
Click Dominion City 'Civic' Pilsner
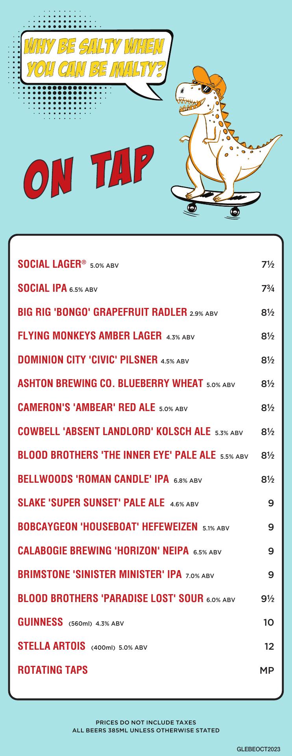(146, 360)
